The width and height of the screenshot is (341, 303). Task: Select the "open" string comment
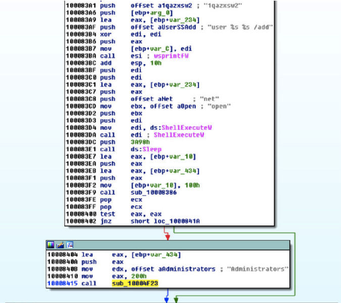coord(219,106)
